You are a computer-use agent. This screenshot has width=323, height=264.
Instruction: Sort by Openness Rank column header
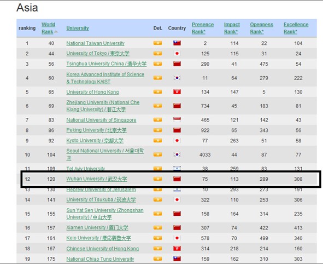coord(262,28)
